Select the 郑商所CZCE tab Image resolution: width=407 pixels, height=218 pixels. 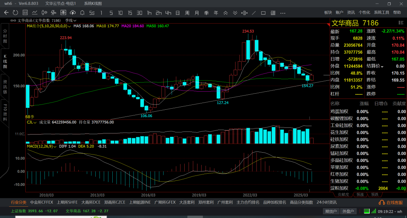tap(115, 203)
